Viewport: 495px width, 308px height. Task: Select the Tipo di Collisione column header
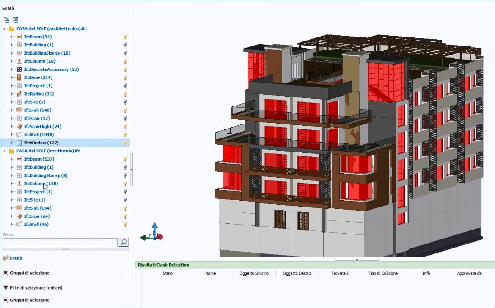click(382, 273)
